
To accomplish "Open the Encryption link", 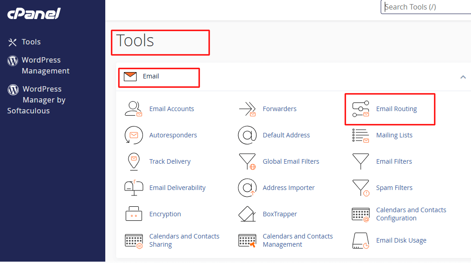I will point(165,214).
